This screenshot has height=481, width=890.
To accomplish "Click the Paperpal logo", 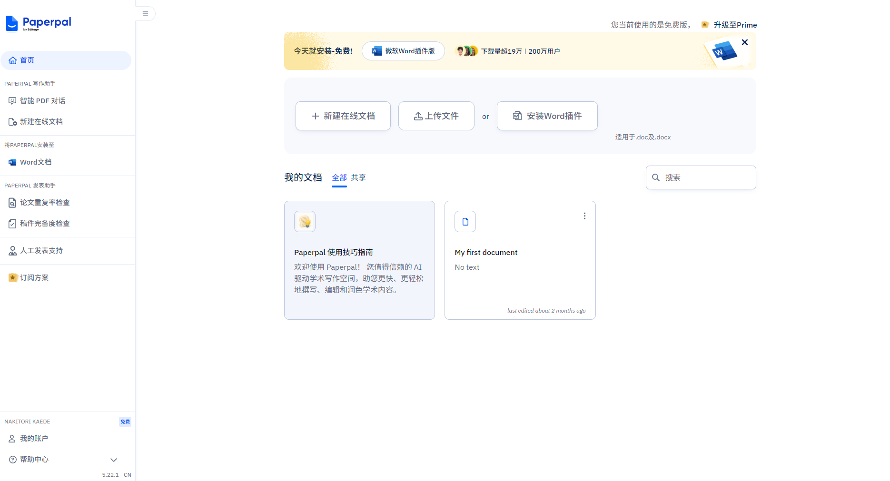I will coord(39,23).
